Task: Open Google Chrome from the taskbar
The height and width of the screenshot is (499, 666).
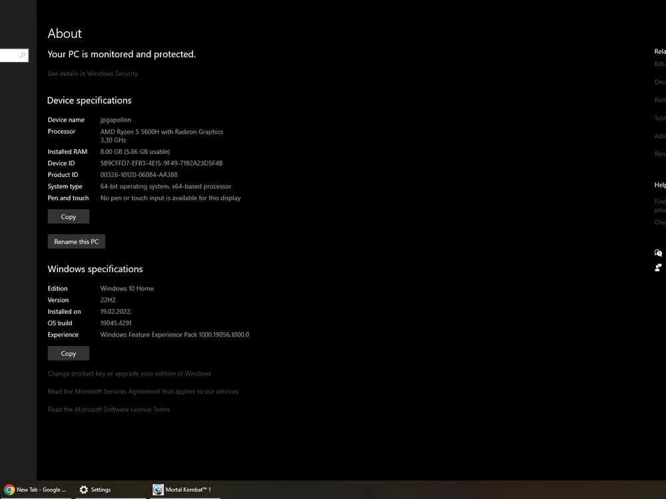Action: click(9, 490)
